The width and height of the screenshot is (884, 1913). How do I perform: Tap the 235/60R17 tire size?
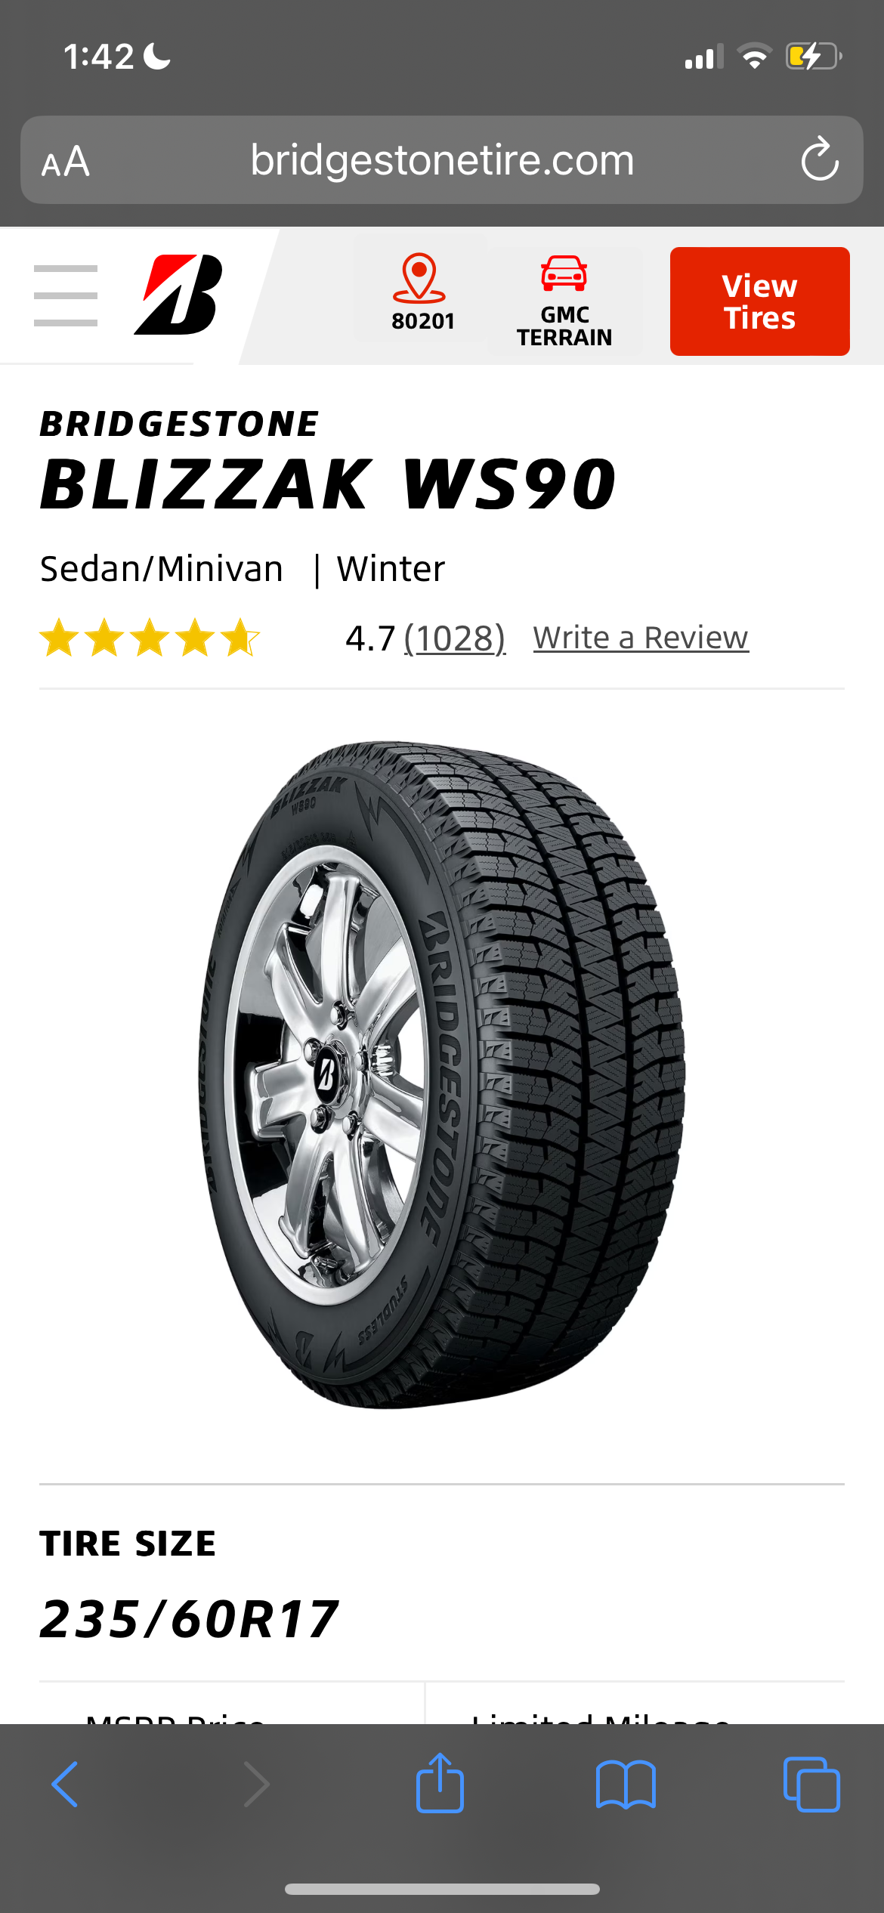pos(189,1619)
